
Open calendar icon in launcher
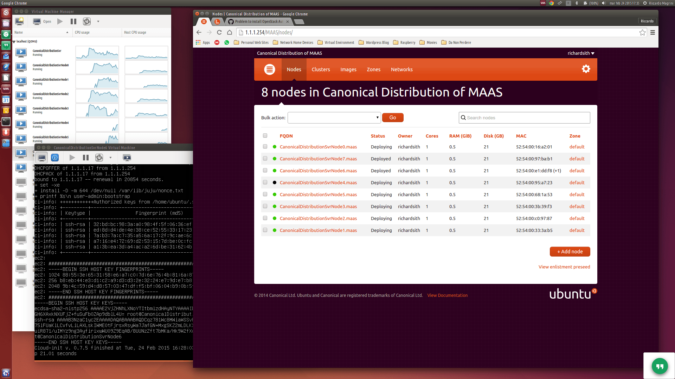(6, 100)
